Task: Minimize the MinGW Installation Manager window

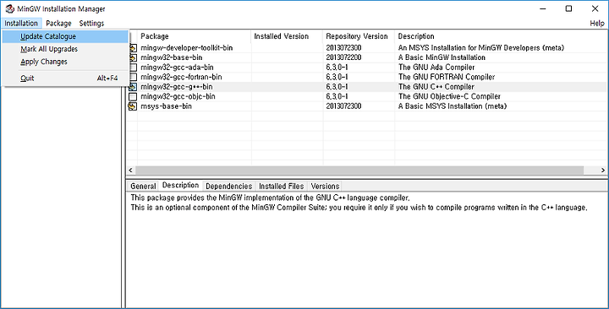Action: click(x=543, y=8)
